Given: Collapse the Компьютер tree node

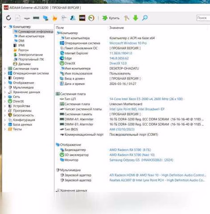Looking at the screenshot, I should (5, 27).
